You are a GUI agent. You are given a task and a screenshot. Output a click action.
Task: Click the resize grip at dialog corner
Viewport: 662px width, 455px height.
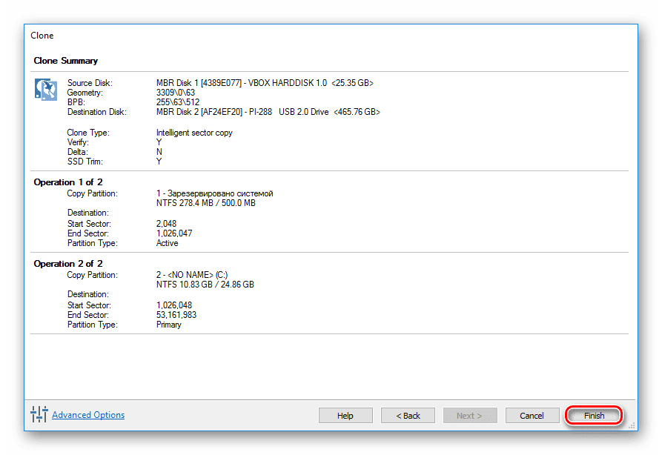pyautogui.click(x=632, y=426)
